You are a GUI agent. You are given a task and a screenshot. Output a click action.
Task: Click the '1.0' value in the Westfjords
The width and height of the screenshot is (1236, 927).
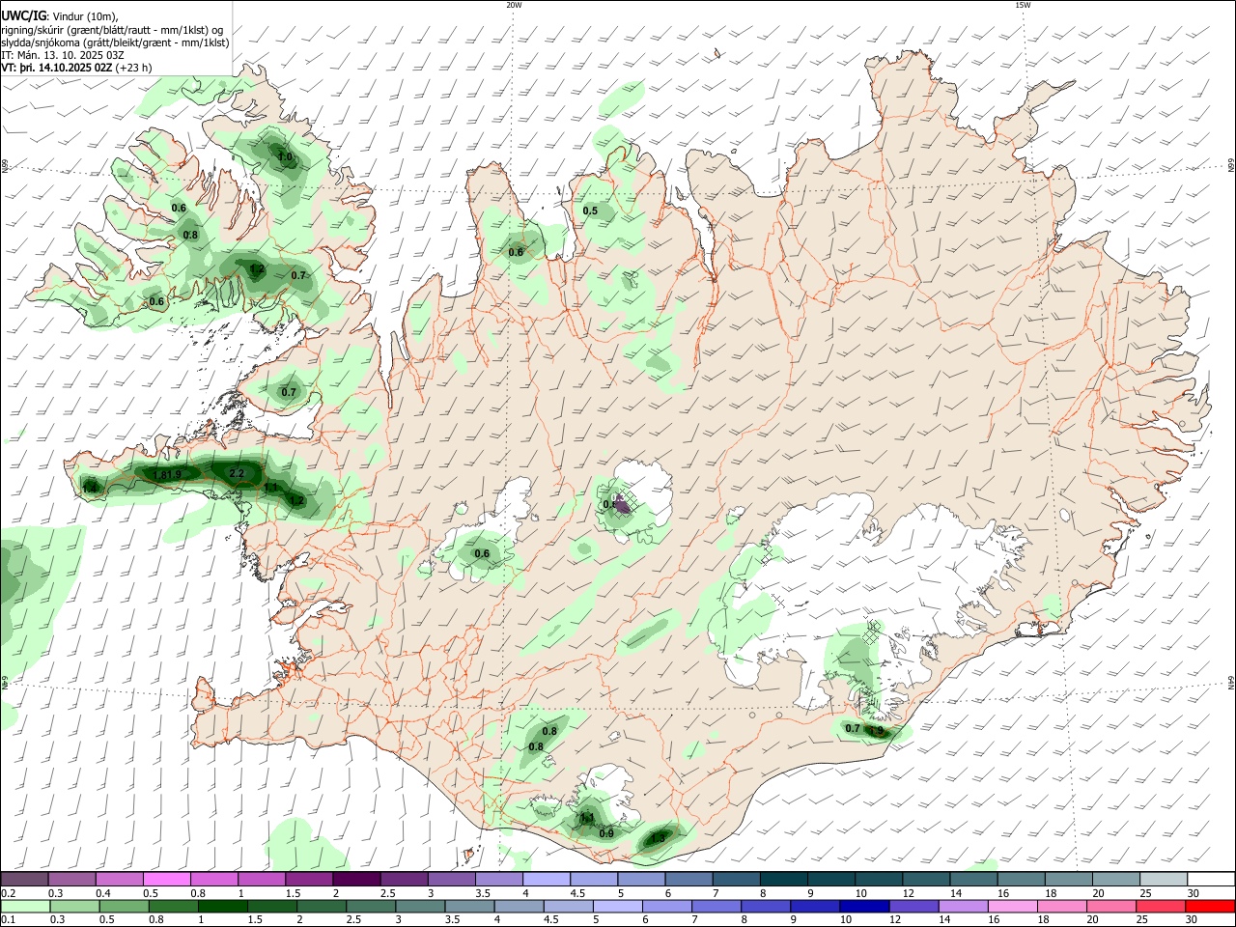pos(285,157)
